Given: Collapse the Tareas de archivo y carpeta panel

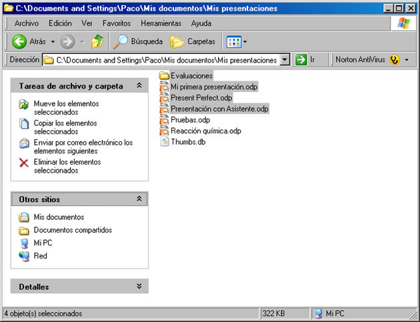Looking at the screenshot, I should [139, 86].
